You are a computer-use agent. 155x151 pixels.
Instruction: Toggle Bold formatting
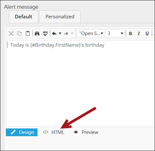130,34
